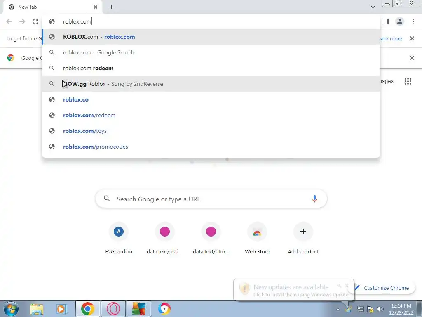The width and height of the screenshot is (422, 317).
Task: Open the volume speaker tray icon
Action: [x=380, y=309]
